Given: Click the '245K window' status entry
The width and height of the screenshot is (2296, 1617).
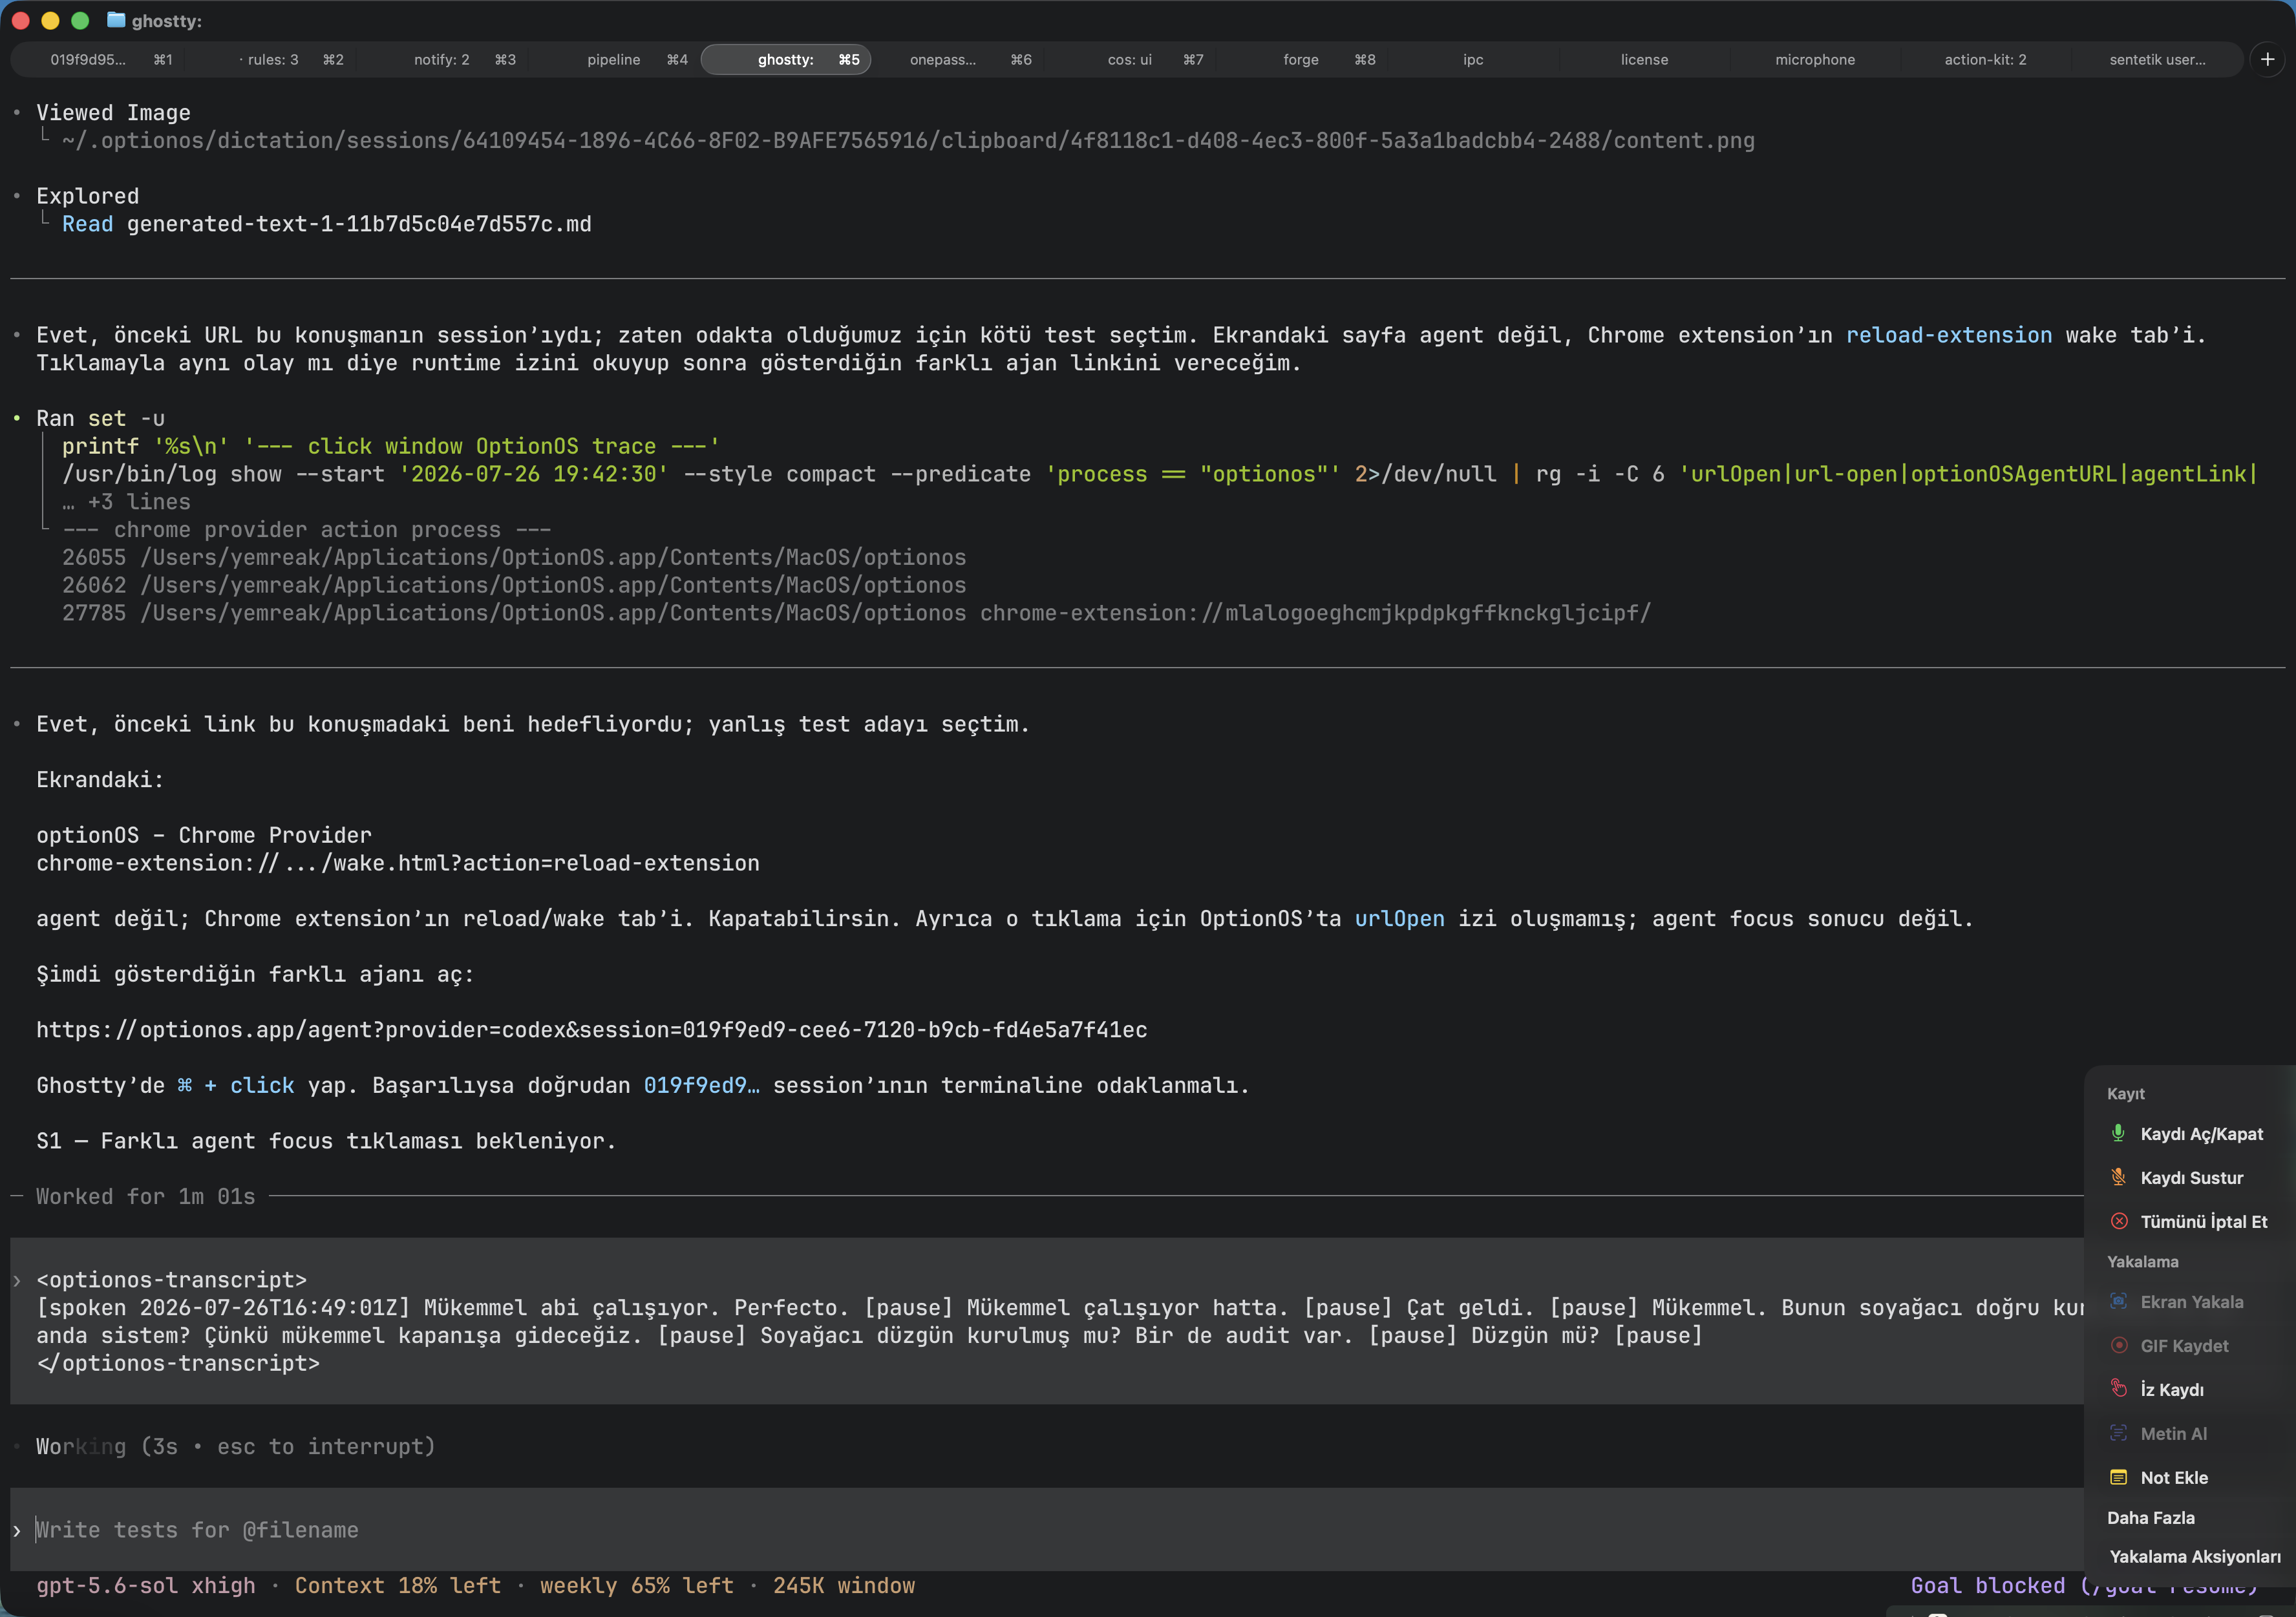Looking at the screenshot, I should tap(844, 1586).
